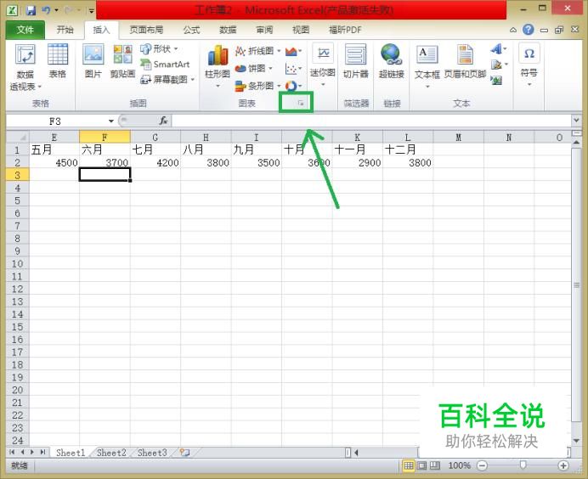
Task: Zoom out with the minus button
Action: click(482, 466)
